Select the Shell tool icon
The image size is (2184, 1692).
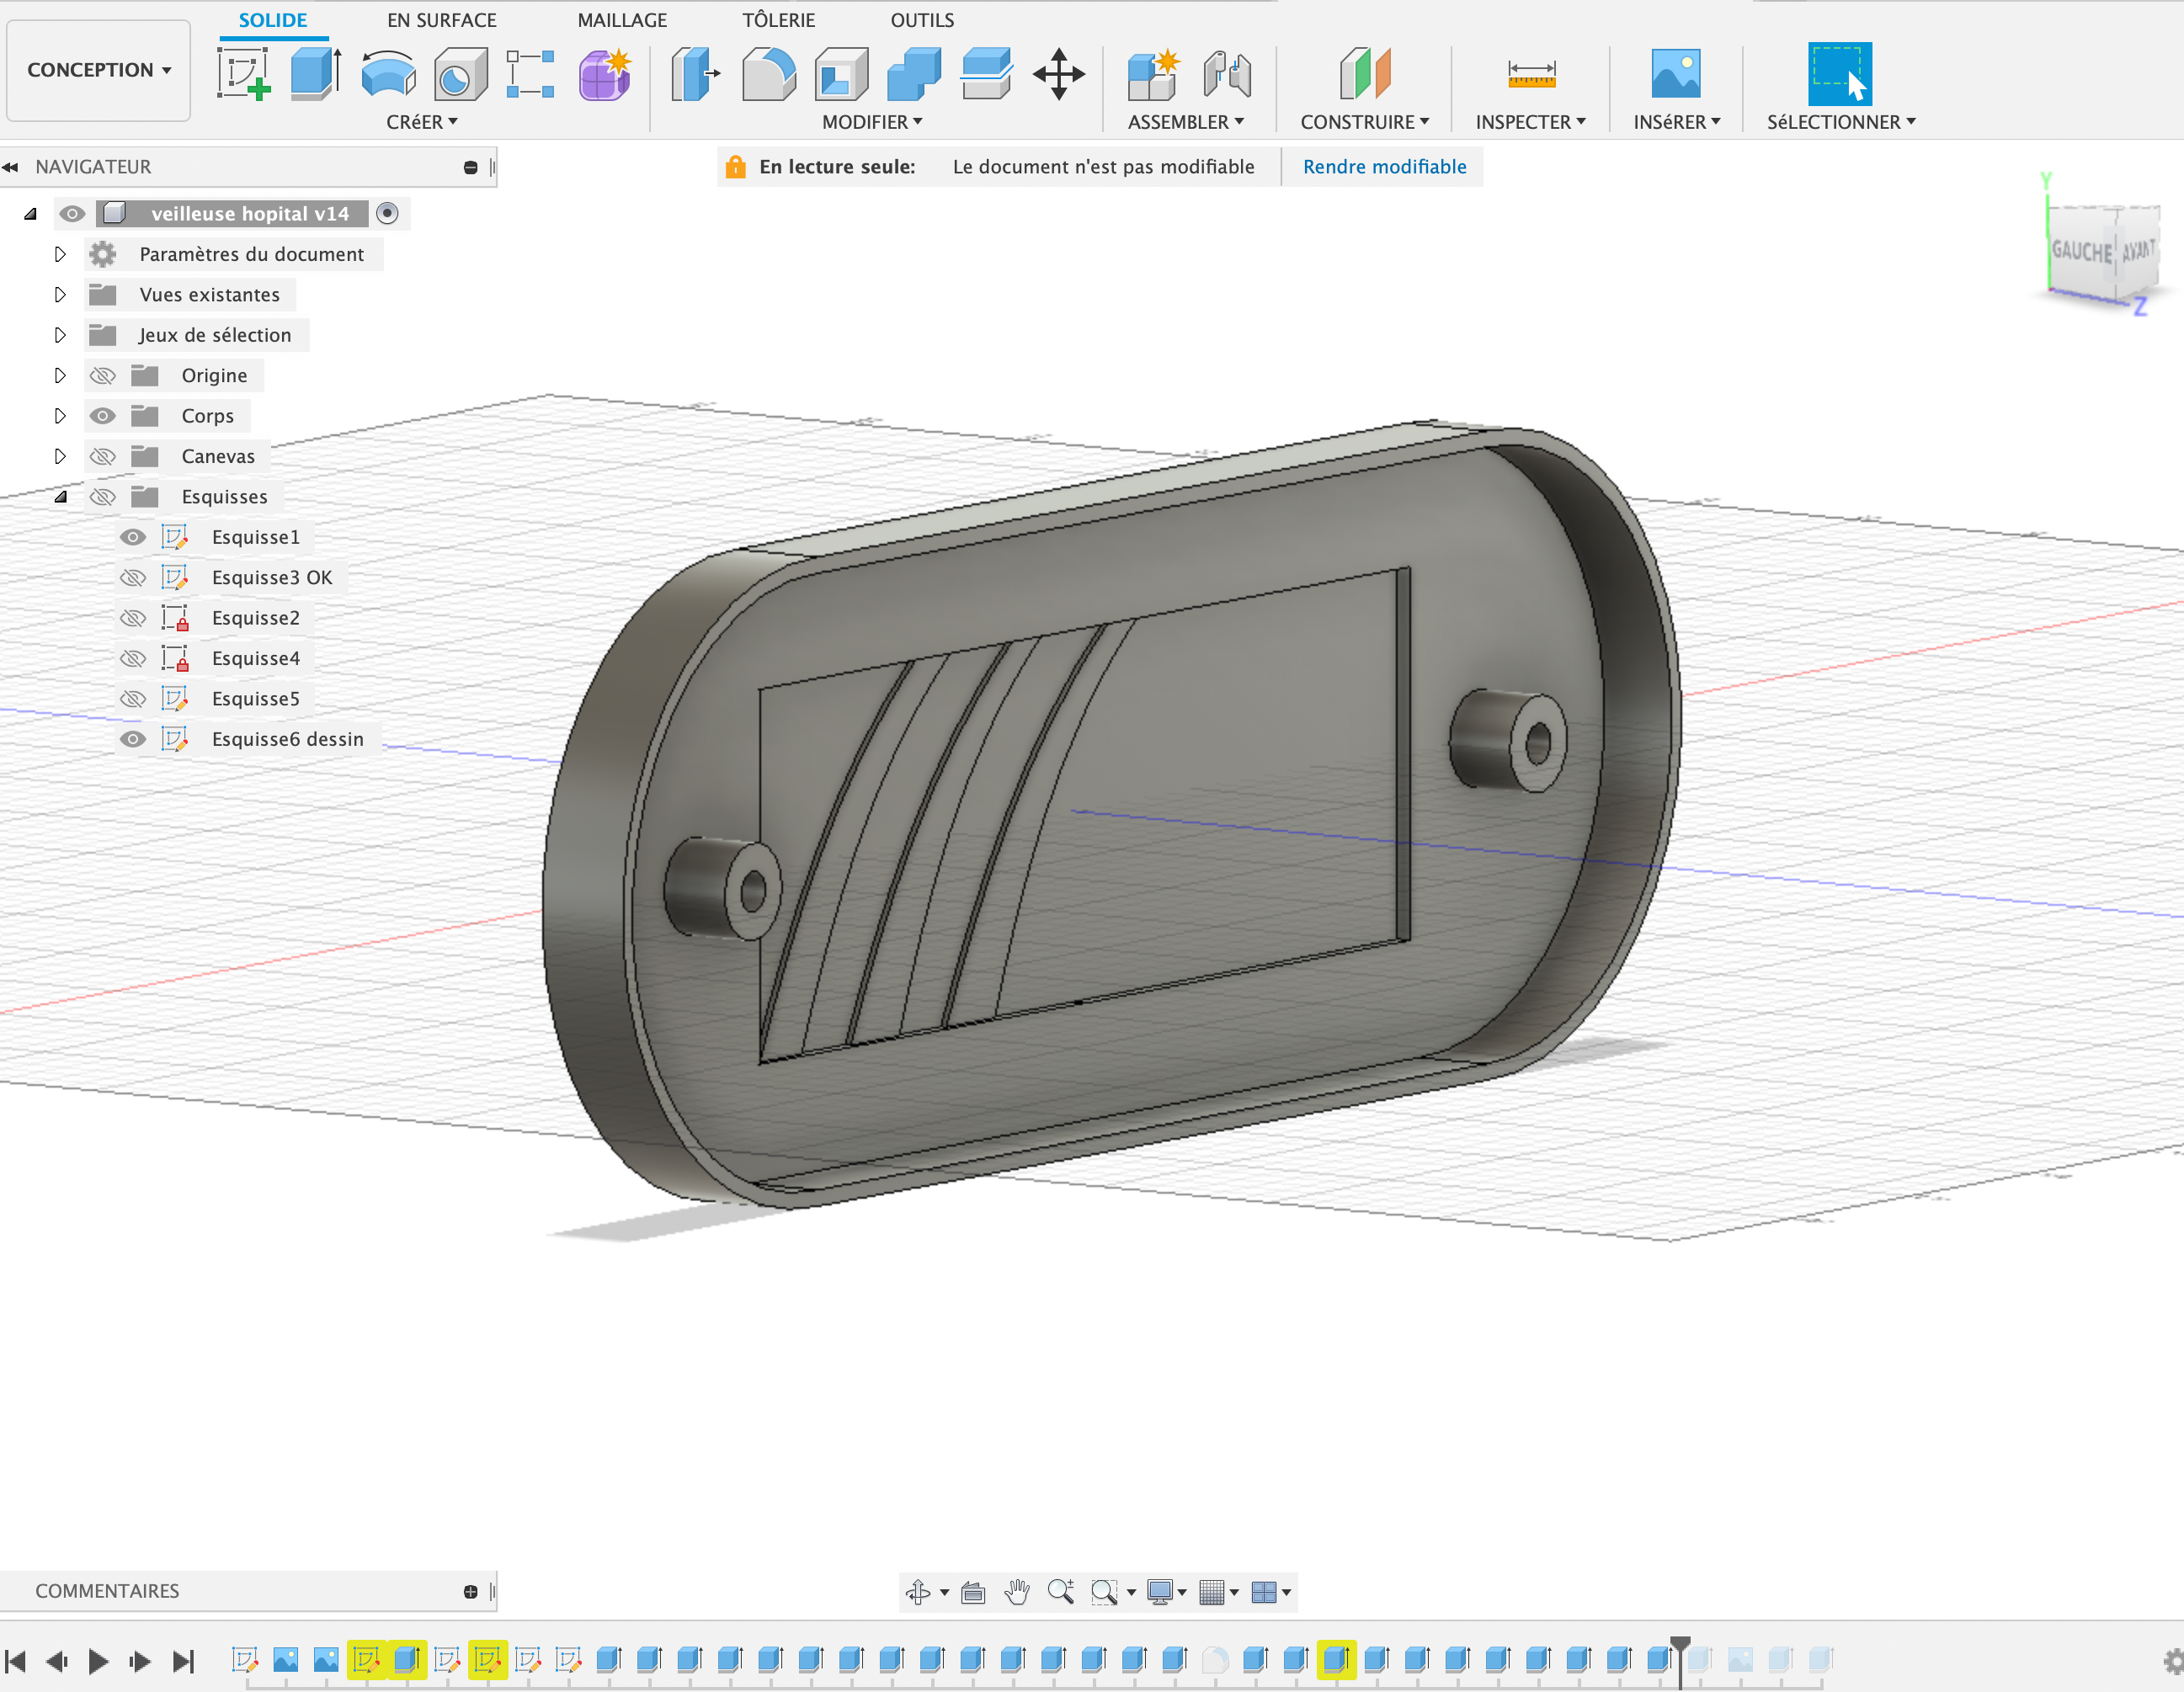tap(841, 74)
